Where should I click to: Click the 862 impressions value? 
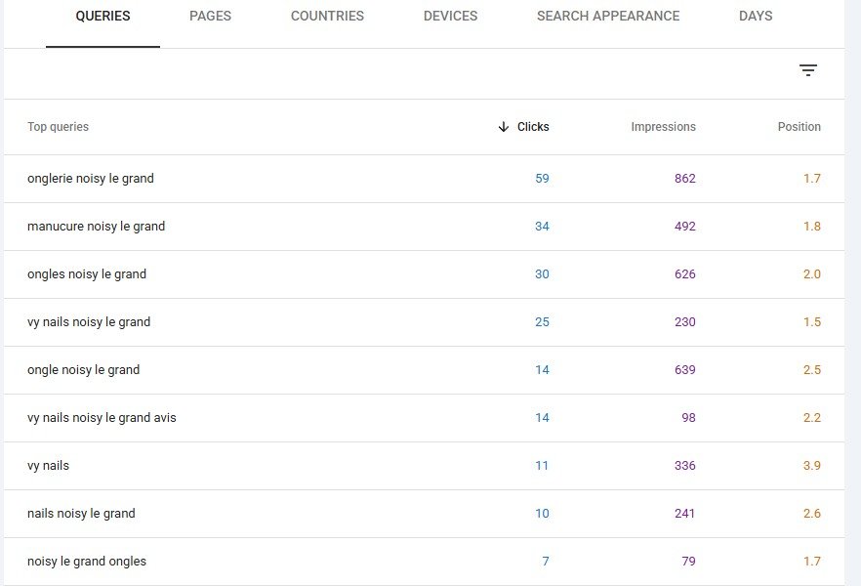click(x=684, y=179)
